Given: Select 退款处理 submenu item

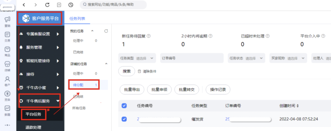Looking at the screenshot, I should click(33, 127).
